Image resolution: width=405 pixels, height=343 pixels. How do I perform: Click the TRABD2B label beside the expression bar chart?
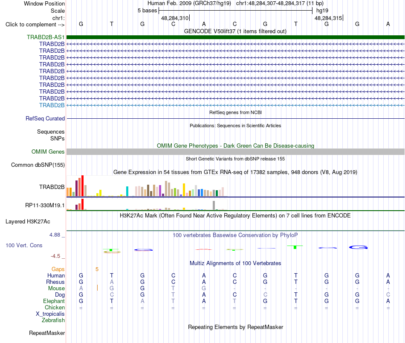[x=52, y=187]
